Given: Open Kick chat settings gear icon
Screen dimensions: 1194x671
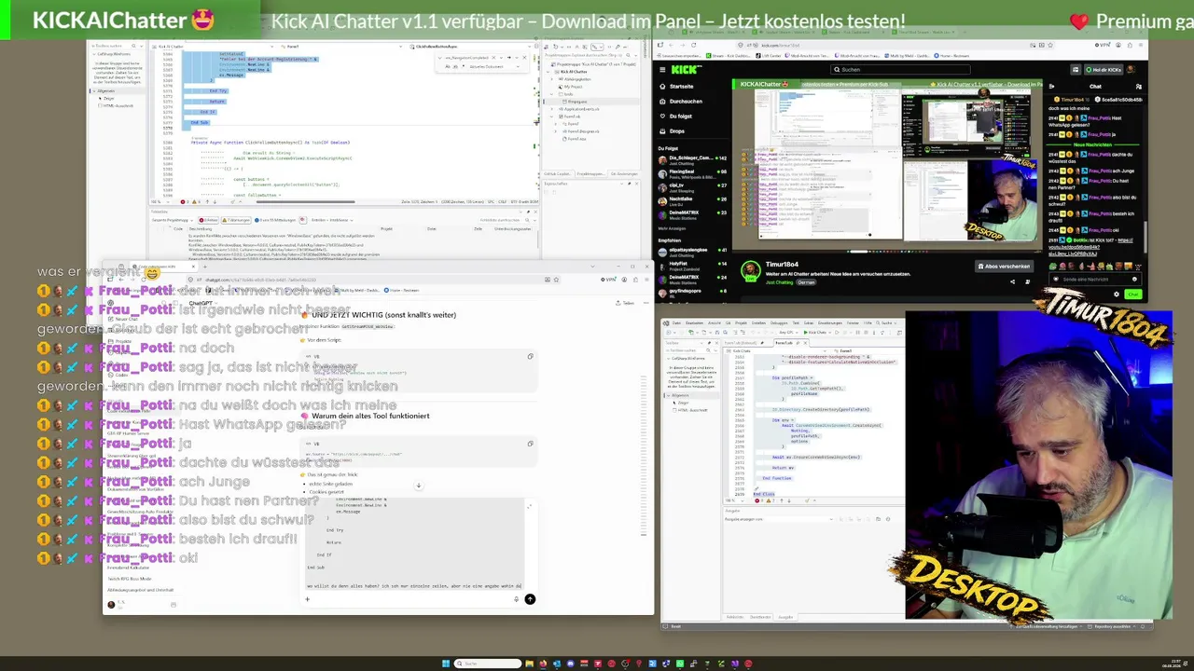Looking at the screenshot, I should coord(1117,294).
